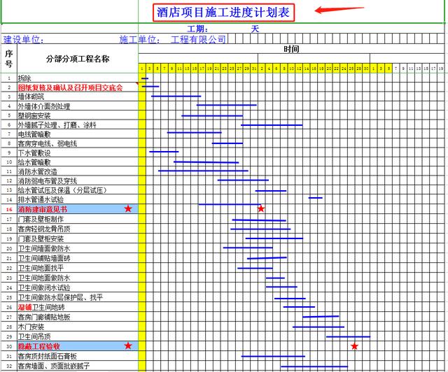
Task: Select the blue Gantt bar for 卫生间吊顶
Action: click(349, 336)
